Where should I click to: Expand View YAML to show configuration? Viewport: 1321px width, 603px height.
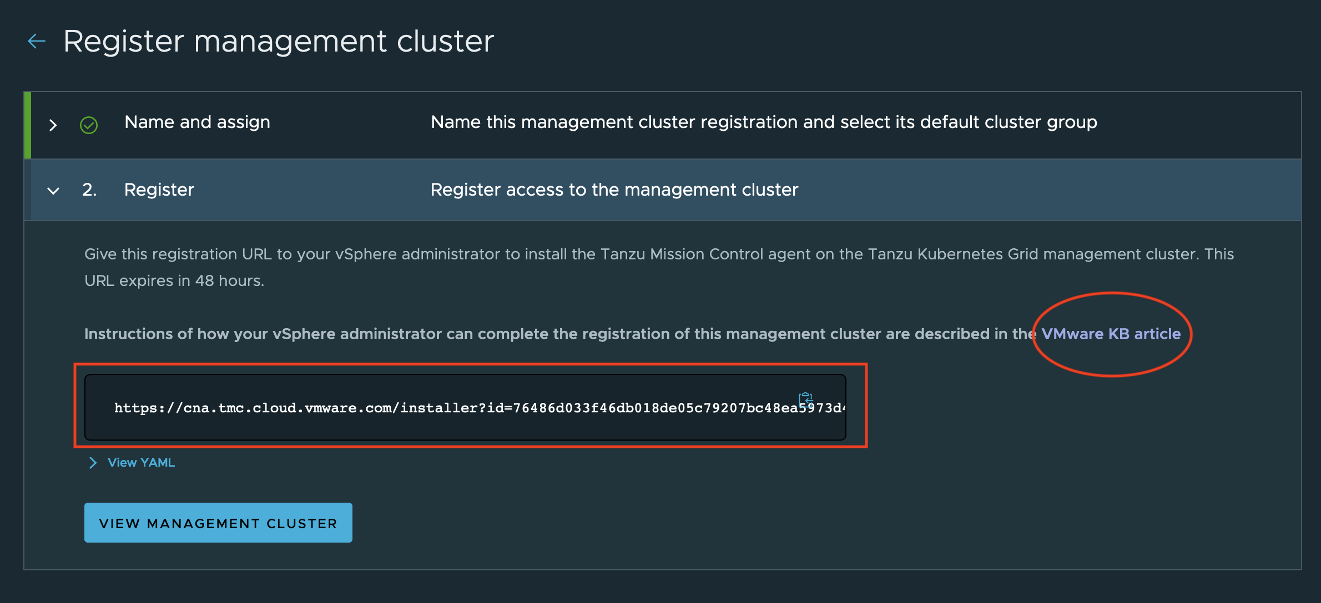[x=141, y=462]
